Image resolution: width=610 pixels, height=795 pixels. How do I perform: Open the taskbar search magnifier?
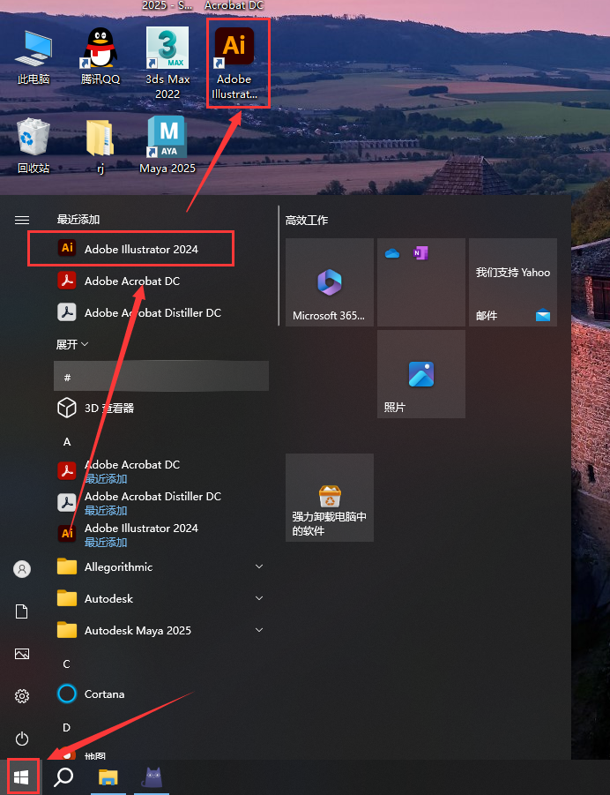coord(64,776)
